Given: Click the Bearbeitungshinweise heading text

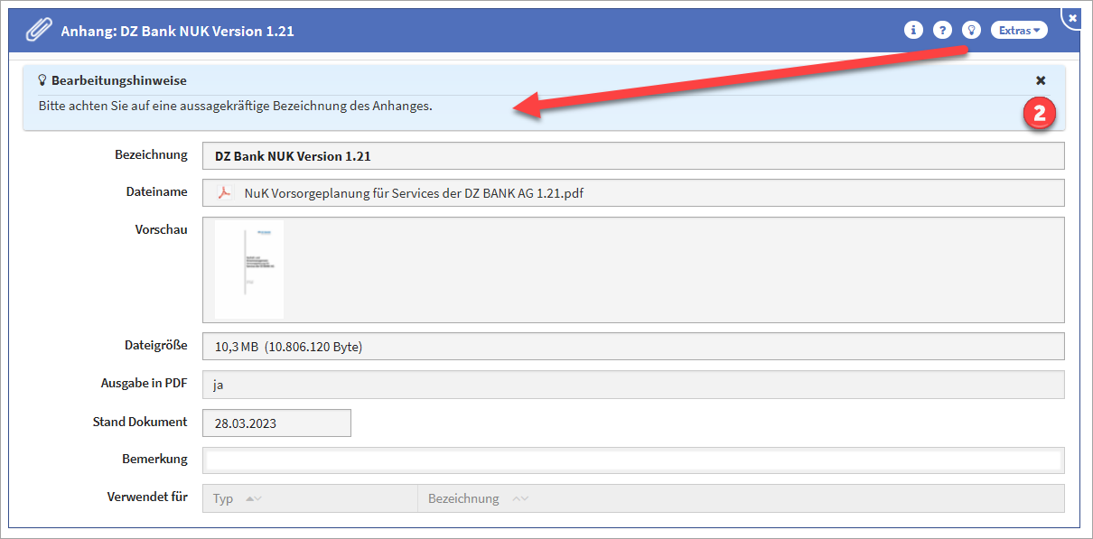Looking at the screenshot, I should (119, 80).
